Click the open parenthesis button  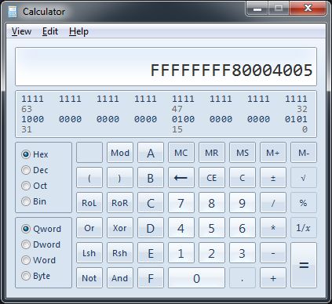[89, 178]
